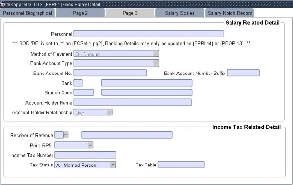The width and height of the screenshot is (293, 185).
Task: Click the Salary Related Detail heading
Action: click(252, 23)
